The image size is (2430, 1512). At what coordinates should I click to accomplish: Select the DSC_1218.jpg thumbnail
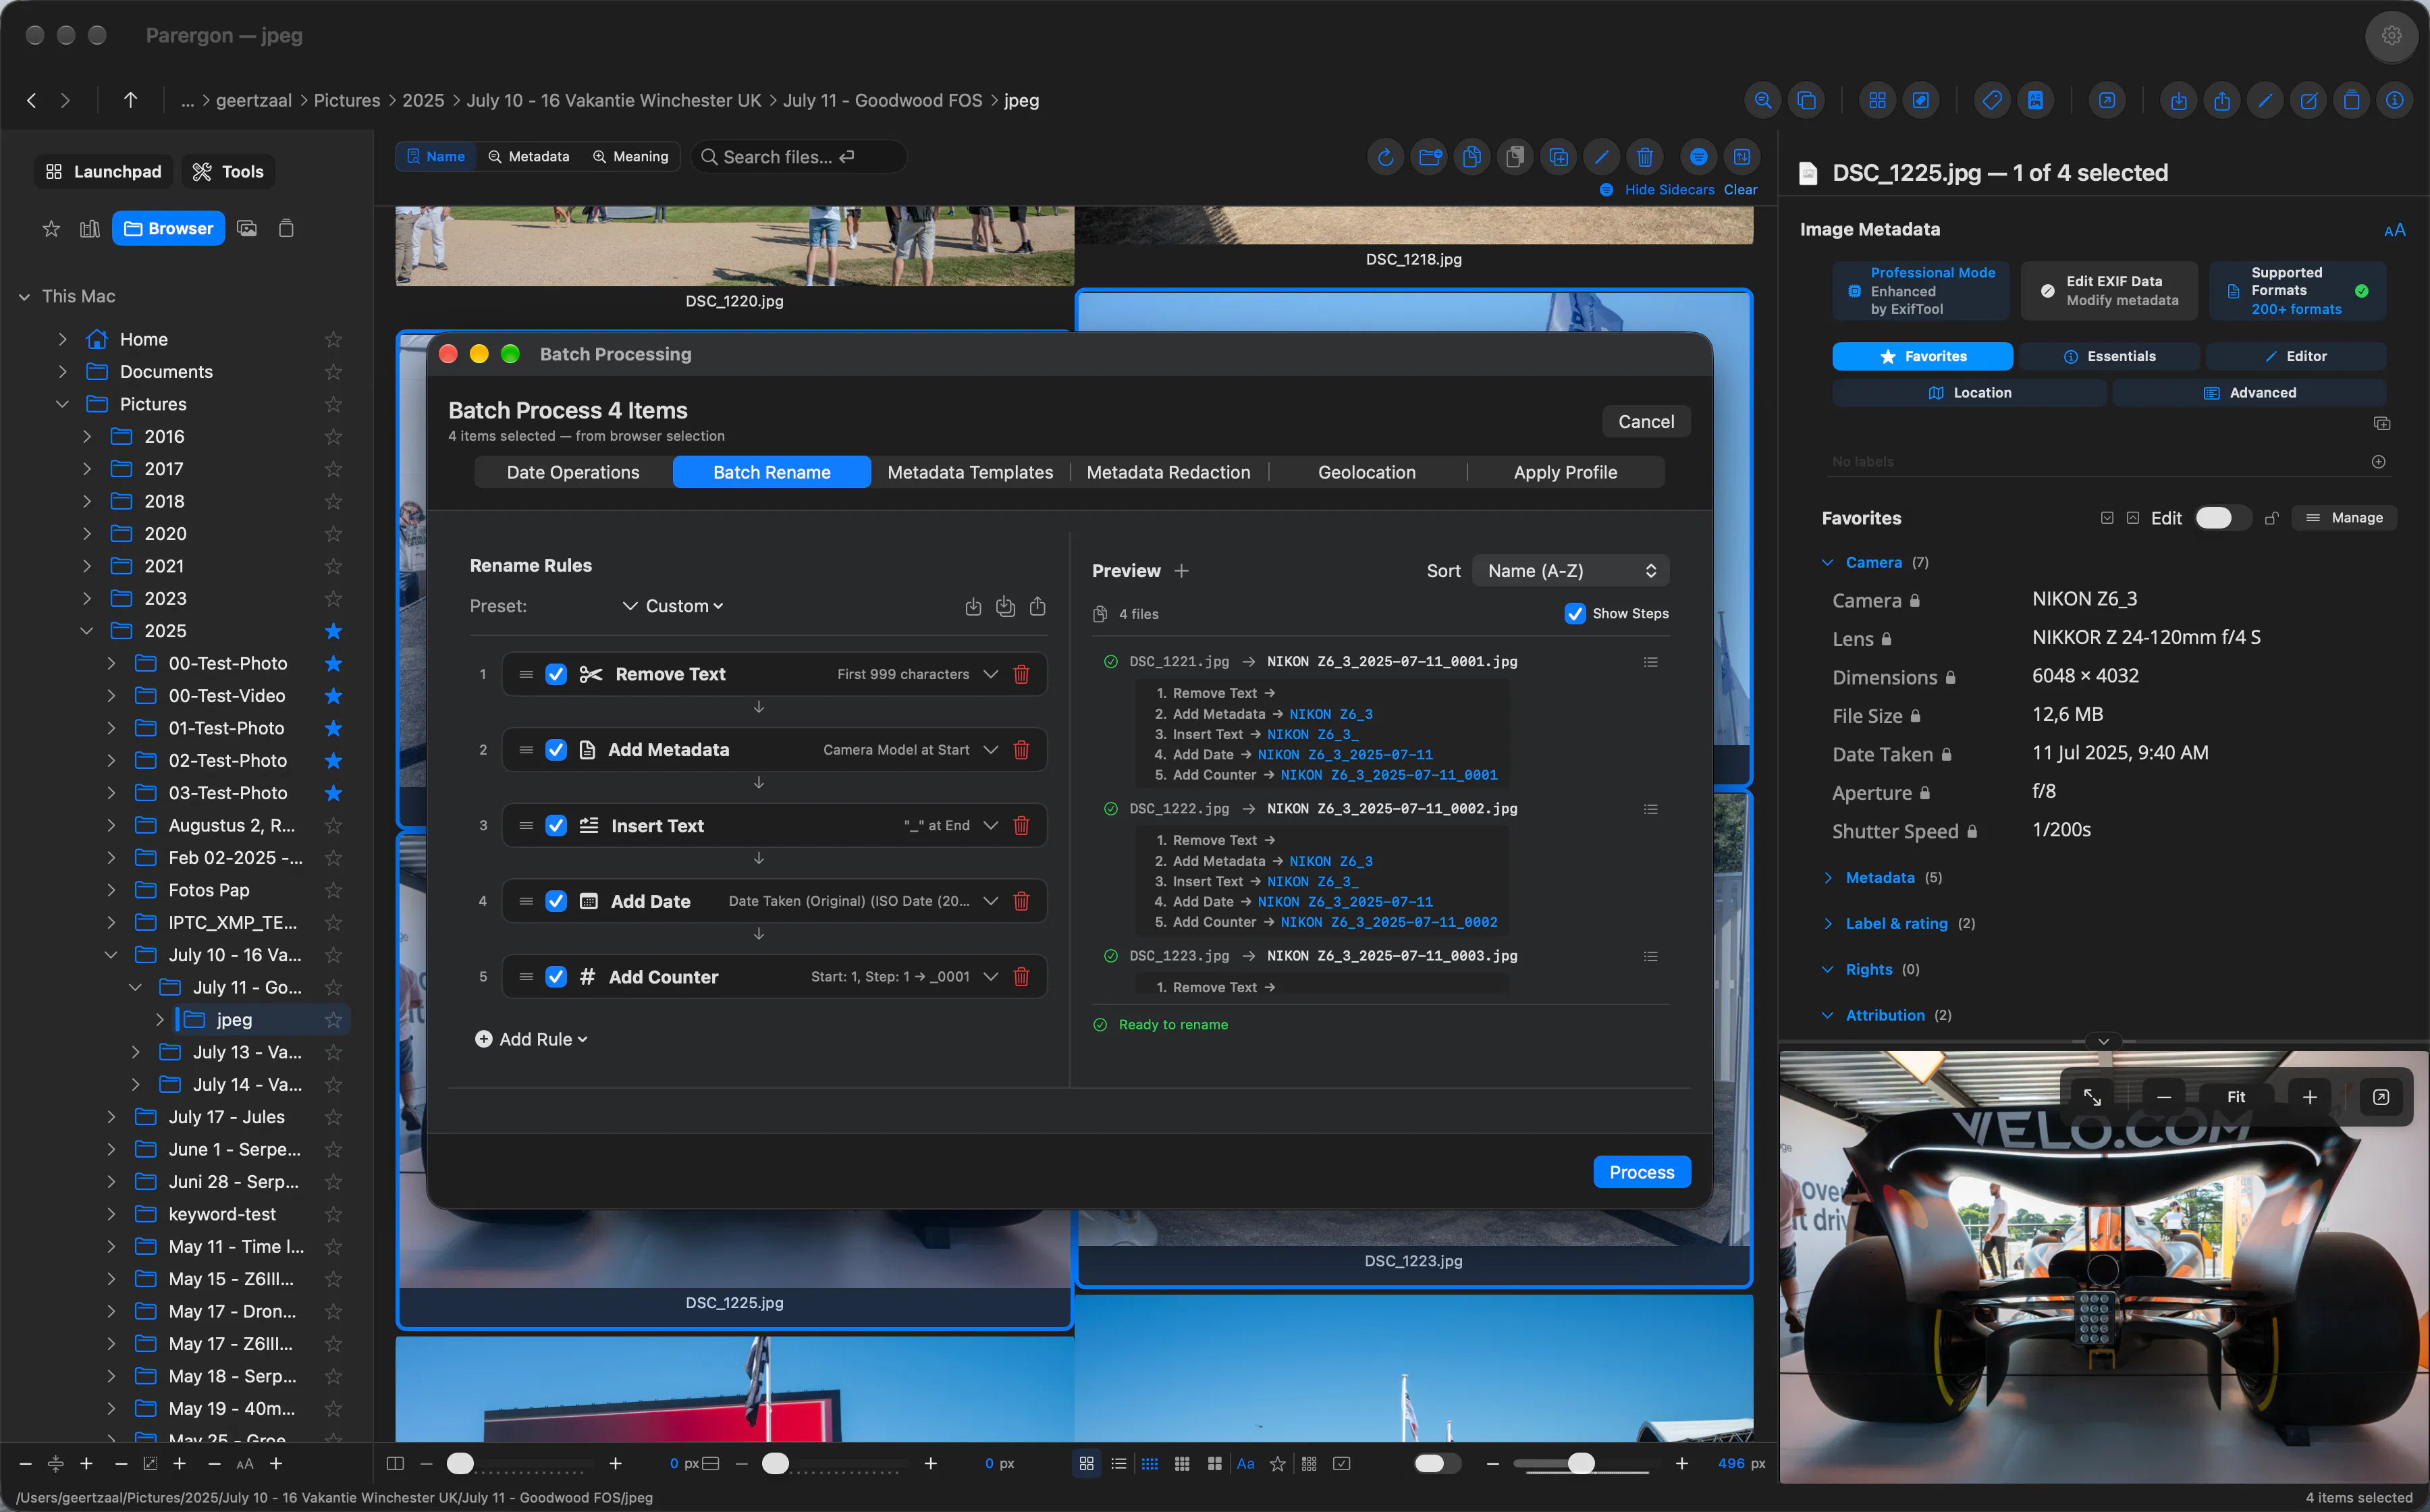1413,226
